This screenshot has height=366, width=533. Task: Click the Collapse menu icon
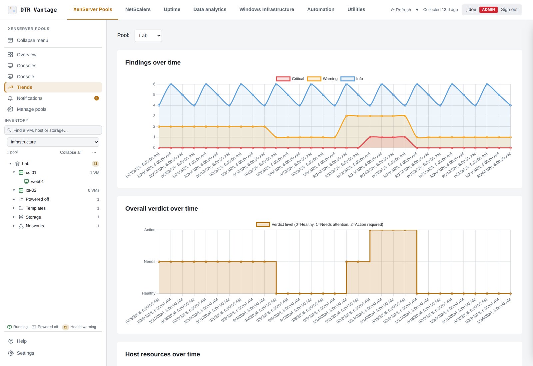(x=10, y=40)
